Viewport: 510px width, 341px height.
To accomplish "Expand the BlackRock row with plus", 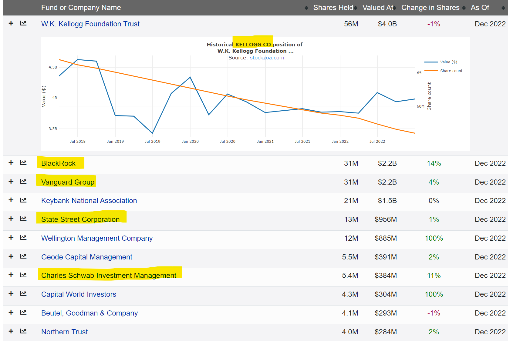I will [11, 163].
